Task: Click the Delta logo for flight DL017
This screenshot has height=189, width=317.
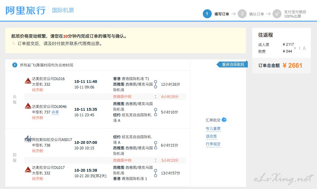Action: tap(28, 169)
